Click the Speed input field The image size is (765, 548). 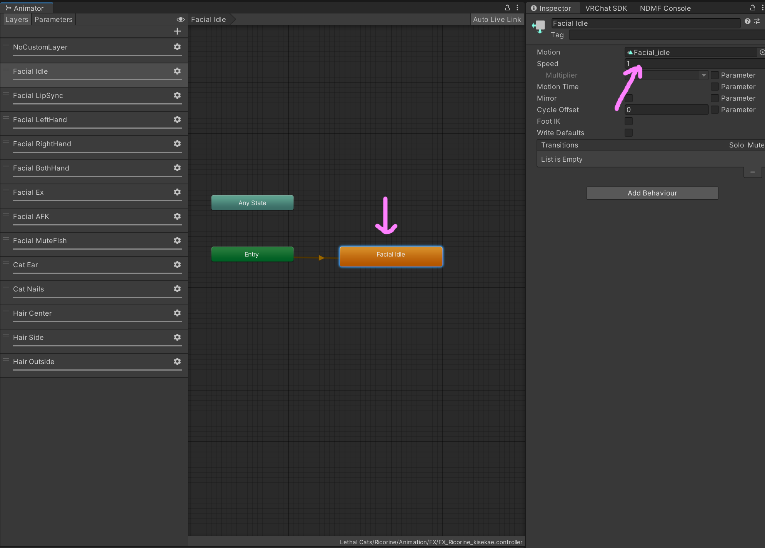(x=692, y=64)
